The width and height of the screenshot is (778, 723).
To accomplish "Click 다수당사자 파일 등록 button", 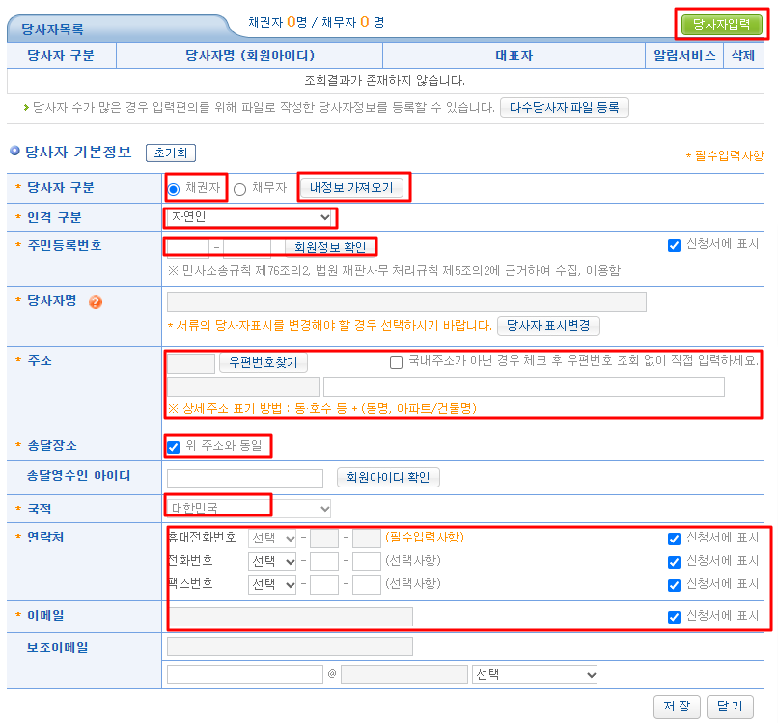I will coord(565,108).
